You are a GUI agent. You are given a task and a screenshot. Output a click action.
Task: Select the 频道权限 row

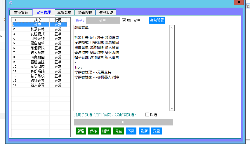click(x=39, y=48)
